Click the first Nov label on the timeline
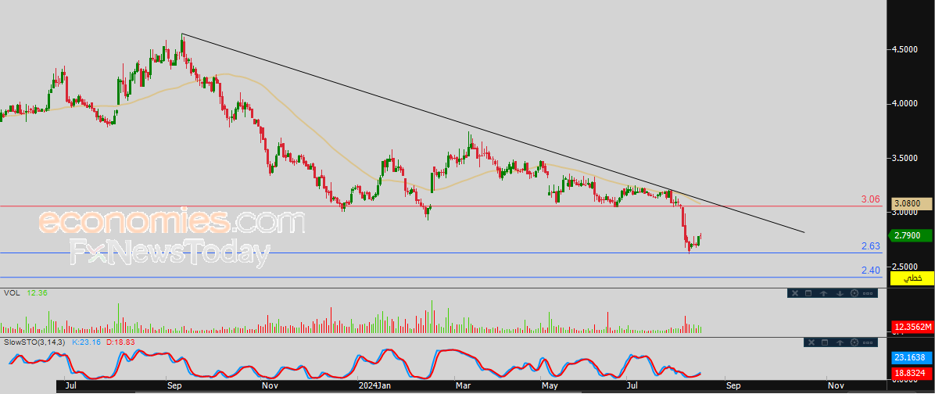The image size is (935, 394). [x=270, y=385]
